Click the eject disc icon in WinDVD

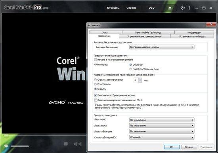coord(170,8)
